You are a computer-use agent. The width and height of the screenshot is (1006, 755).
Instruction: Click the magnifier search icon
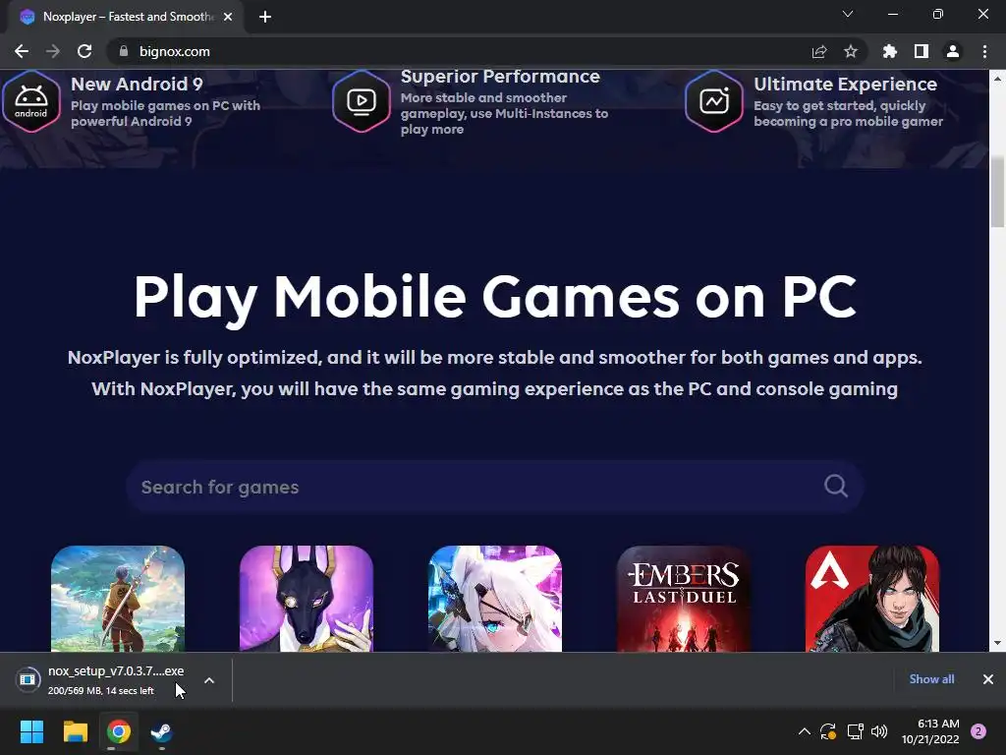pos(836,486)
